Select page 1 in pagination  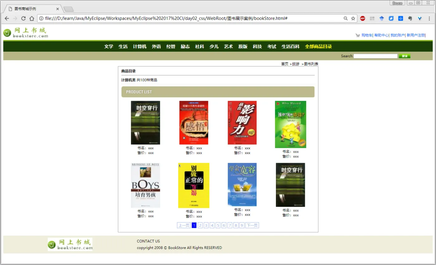click(x=194, y=225)
